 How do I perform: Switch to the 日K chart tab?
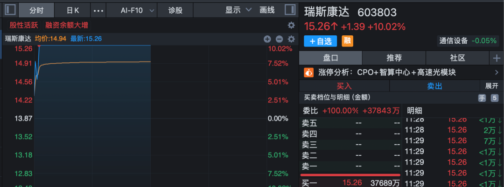click(x=73, y=10)
